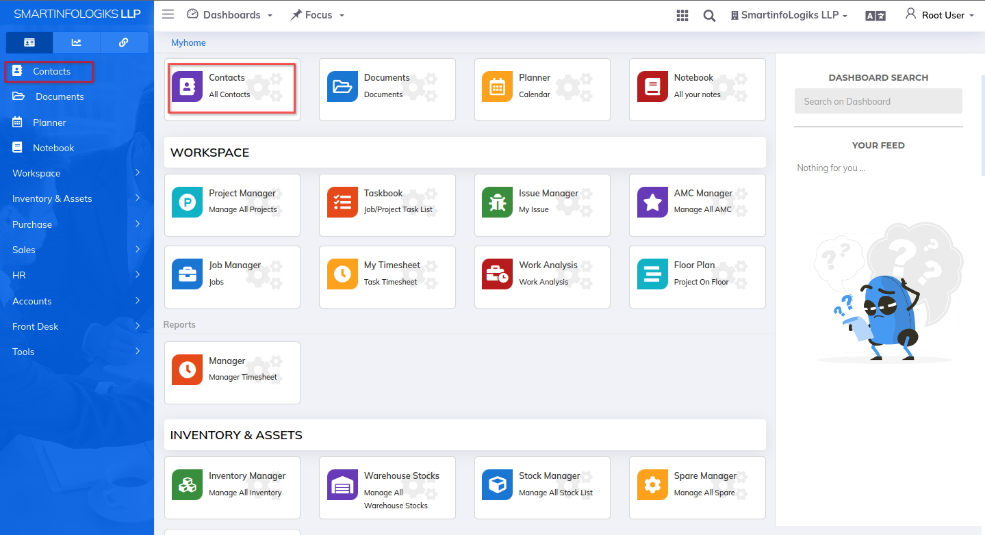Screen dimensions: 985x535
Task: Open the Floor Plan tile icon
Action: [x=652, y=274]
